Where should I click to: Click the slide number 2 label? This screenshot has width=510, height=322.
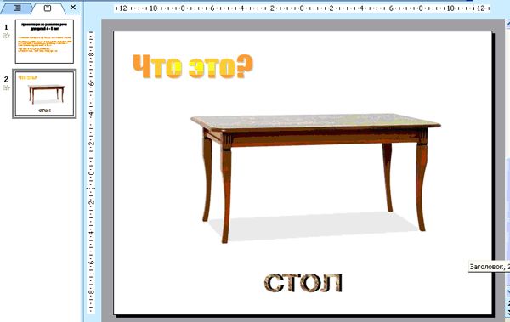[x=6, y=79]
